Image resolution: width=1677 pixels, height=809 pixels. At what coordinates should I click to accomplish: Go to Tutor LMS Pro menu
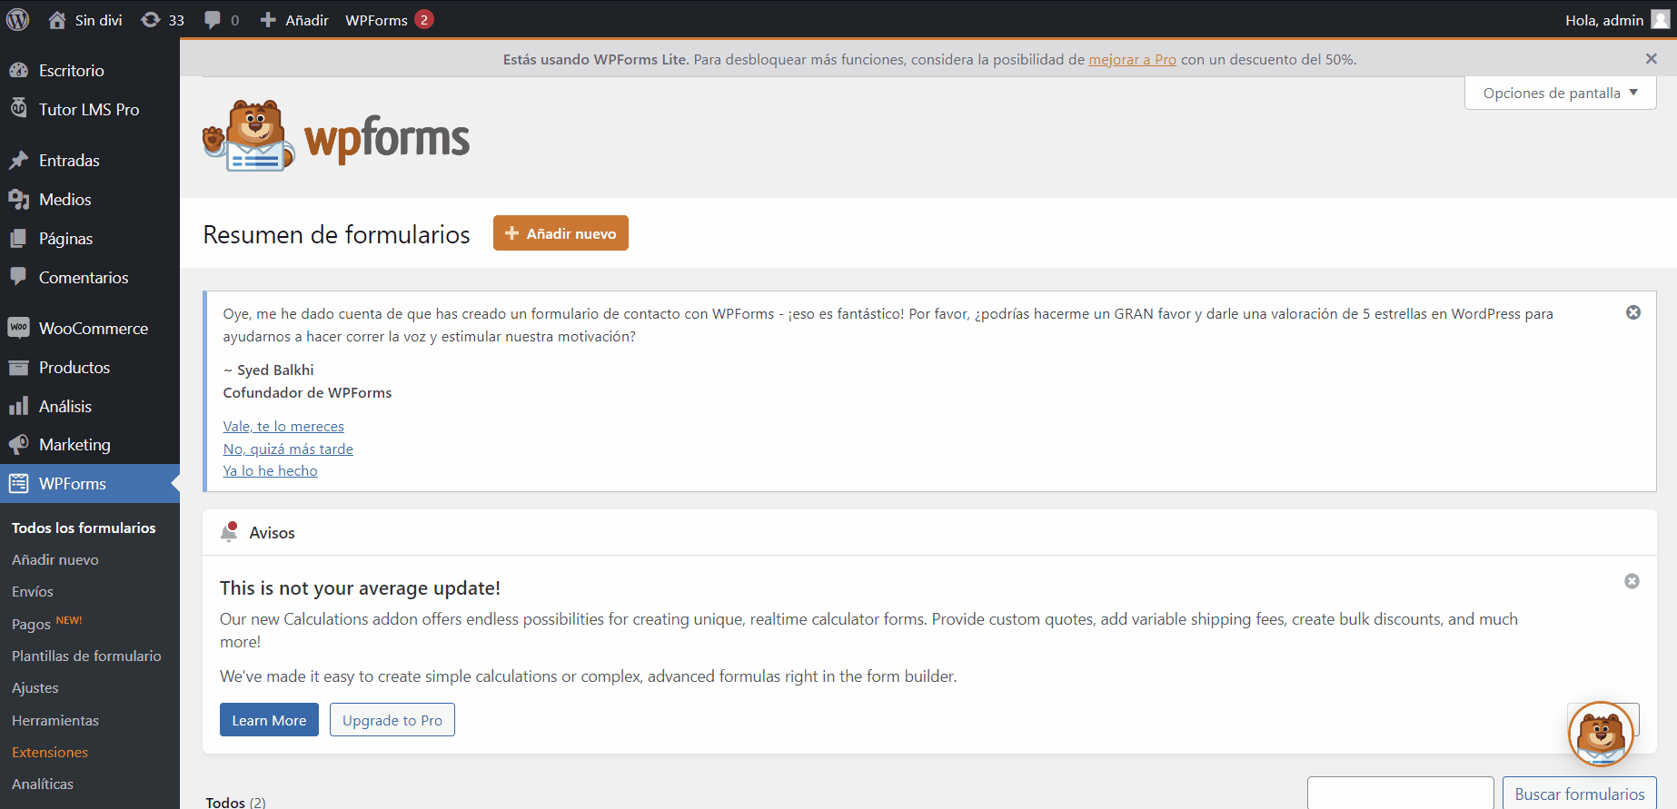coord(88,110)
